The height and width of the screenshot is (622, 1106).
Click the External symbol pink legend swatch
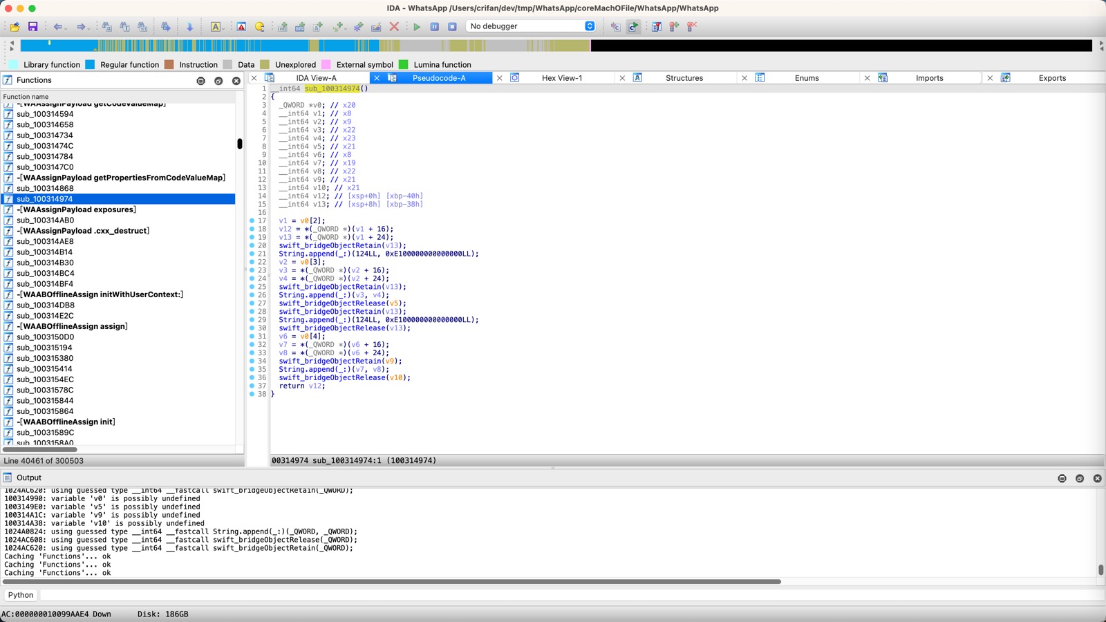[x=326, y=64]
